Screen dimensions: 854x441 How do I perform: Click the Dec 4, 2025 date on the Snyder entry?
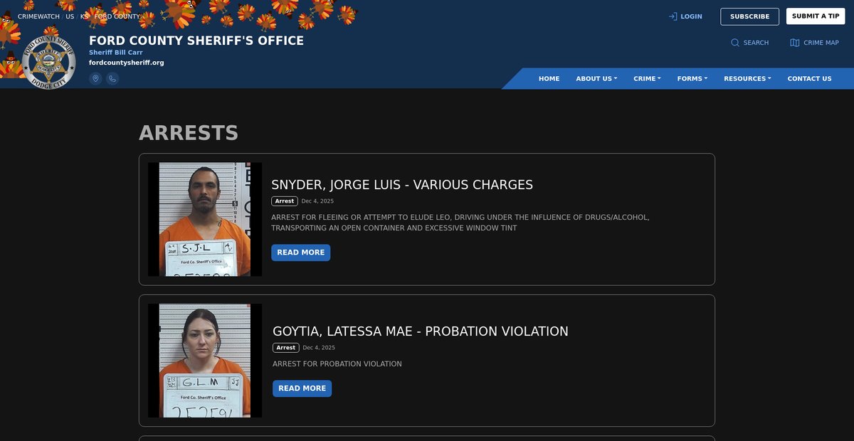317,201
